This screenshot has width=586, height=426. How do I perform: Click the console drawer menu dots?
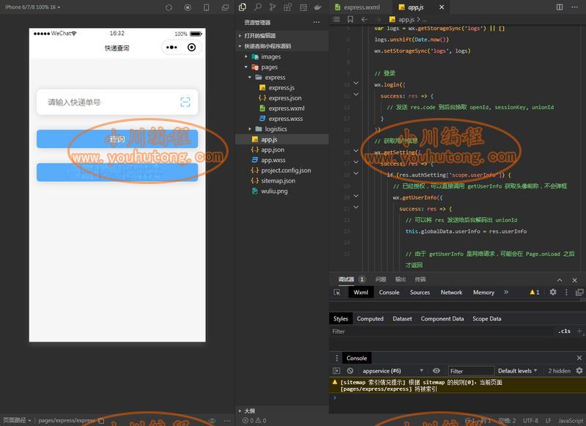pos(336,358)
